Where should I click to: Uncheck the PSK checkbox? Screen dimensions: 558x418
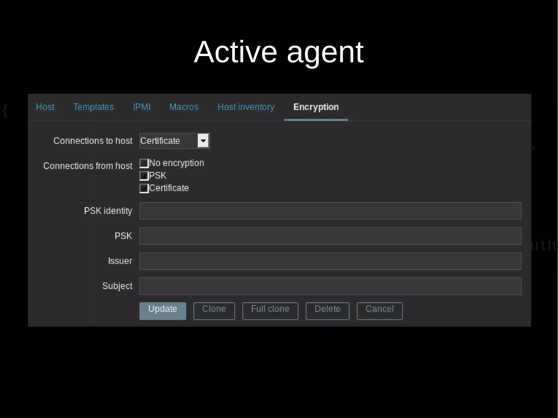pyautogui.click(x=144, y=176)
